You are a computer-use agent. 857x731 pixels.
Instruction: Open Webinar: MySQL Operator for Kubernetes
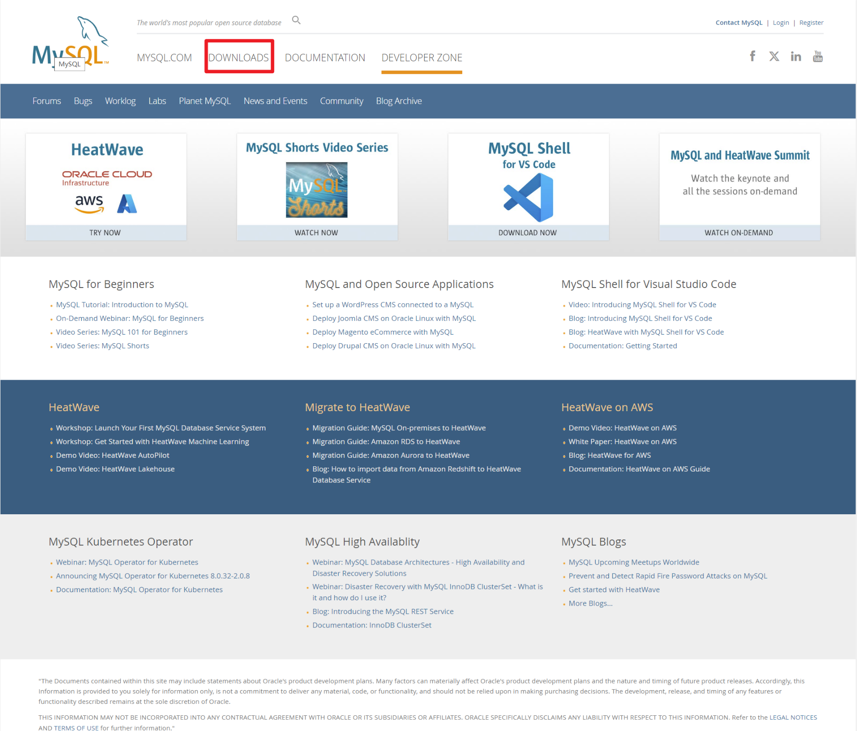point(127,562)
